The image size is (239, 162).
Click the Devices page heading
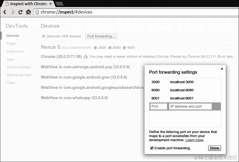(50, 26)
